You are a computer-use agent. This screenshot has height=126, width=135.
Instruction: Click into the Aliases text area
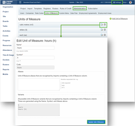(39, 84)
